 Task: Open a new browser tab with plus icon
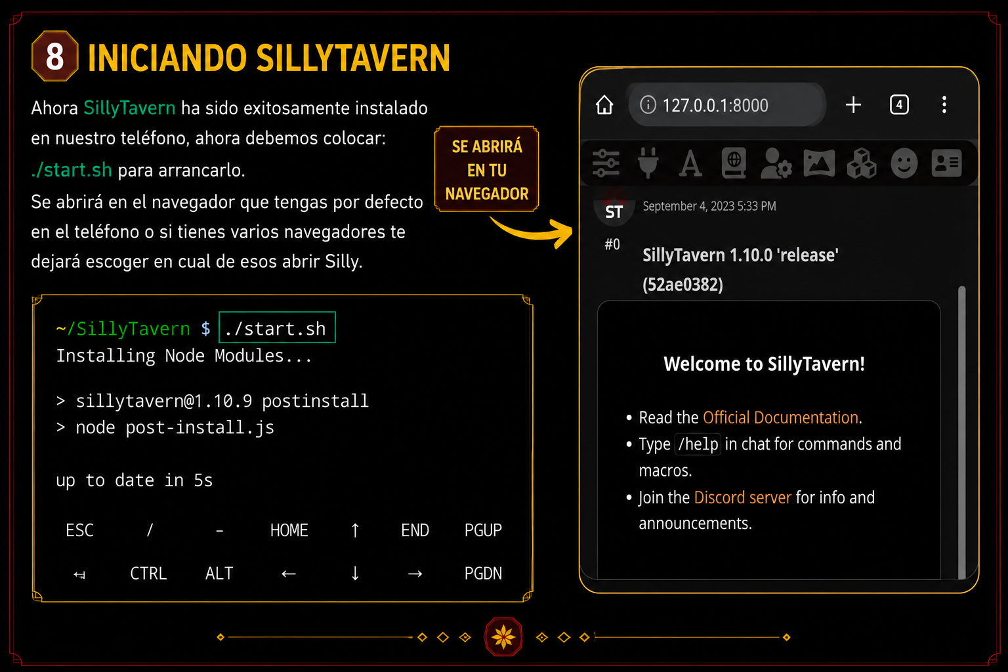[x=853, y=105]
